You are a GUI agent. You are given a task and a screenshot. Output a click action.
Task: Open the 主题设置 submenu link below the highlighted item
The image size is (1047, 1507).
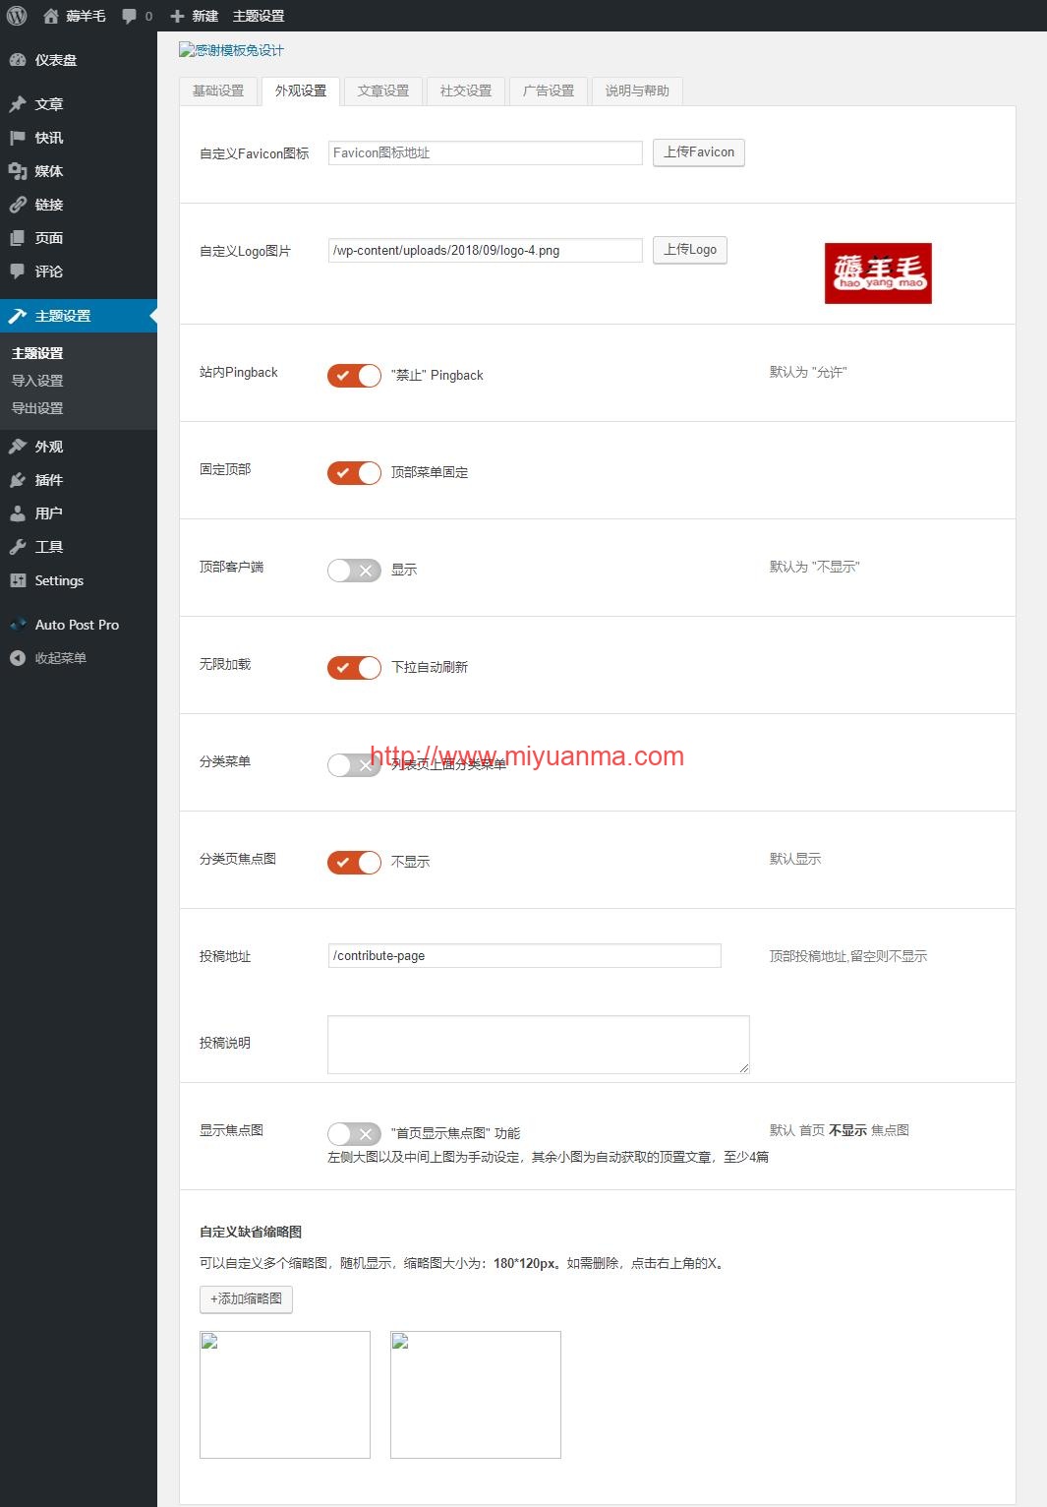click(x=37, y=353)
